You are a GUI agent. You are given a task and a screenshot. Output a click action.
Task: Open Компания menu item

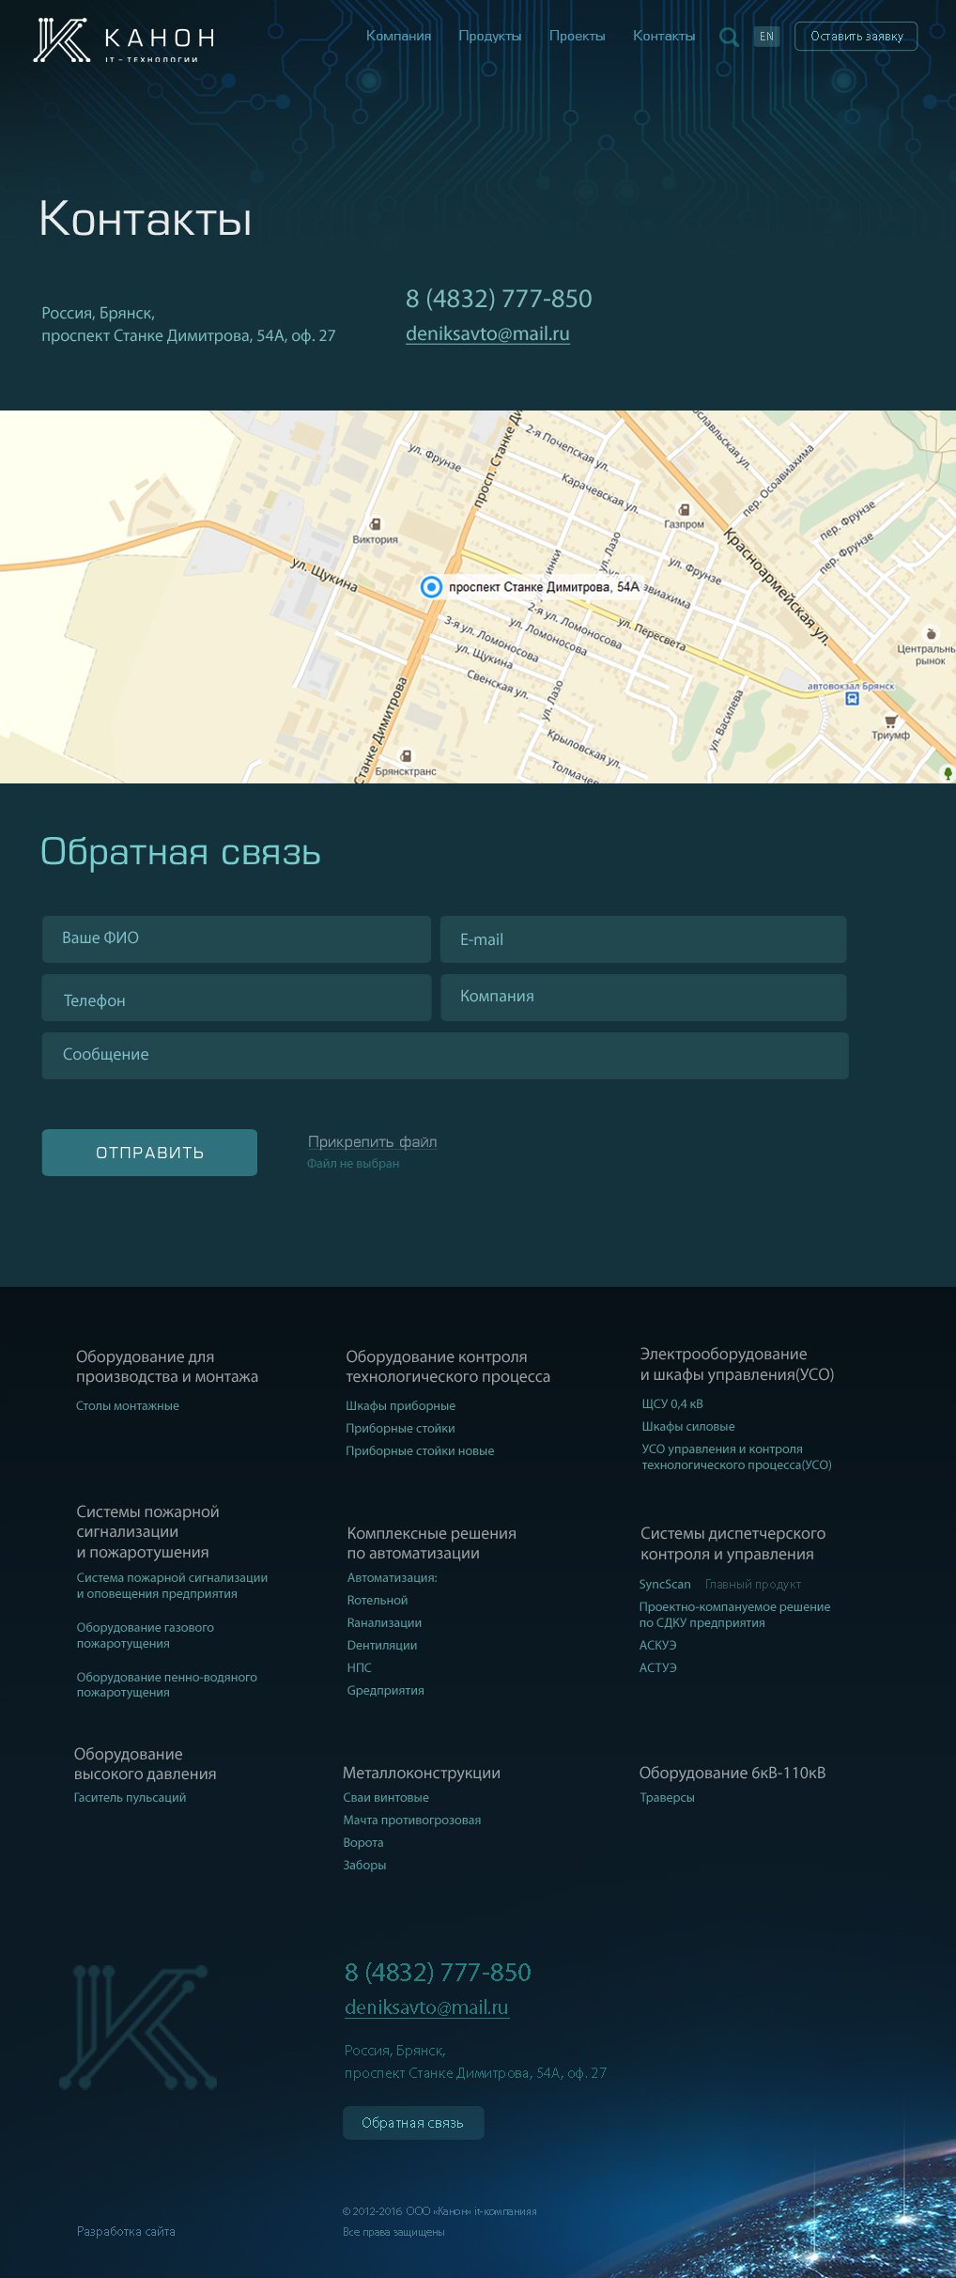pyautogui.click(x=398, y=36)
